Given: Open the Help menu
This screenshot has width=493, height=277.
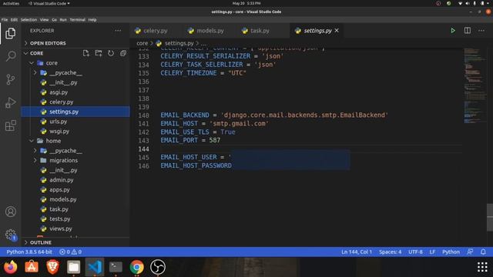Looking at the screenshot, I should click(x=92, y=19).
